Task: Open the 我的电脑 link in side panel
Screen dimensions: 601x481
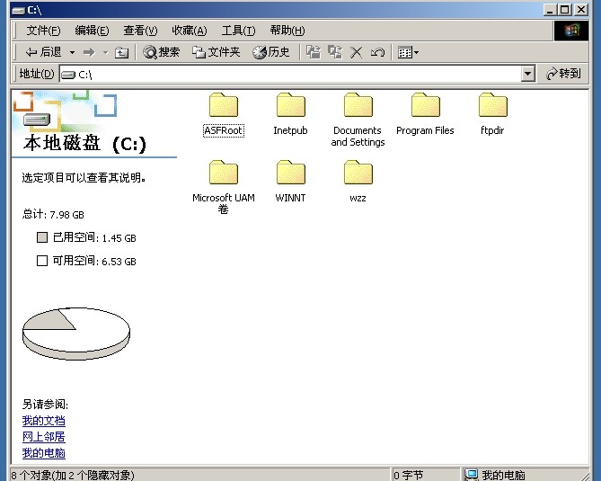Action: pyautogui.click(x=44, y=453)
